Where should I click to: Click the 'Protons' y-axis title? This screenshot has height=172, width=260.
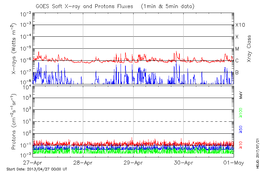tap(14, 122)
